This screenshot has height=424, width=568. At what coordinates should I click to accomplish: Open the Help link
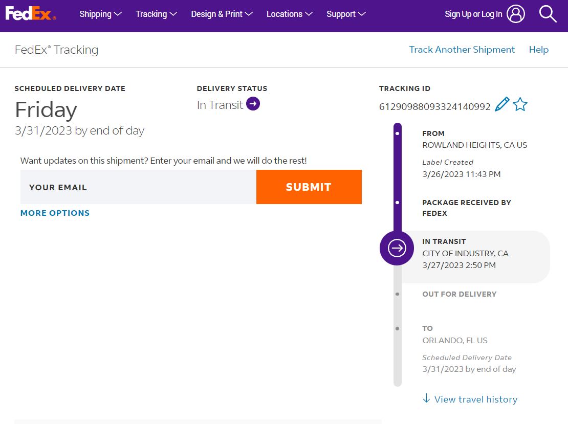(x=538, y=50)
